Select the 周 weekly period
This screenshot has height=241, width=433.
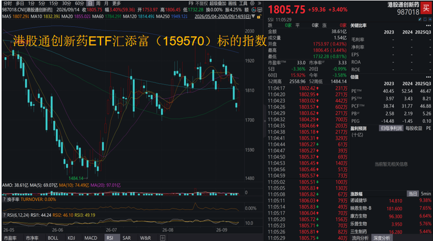(98, 3)
